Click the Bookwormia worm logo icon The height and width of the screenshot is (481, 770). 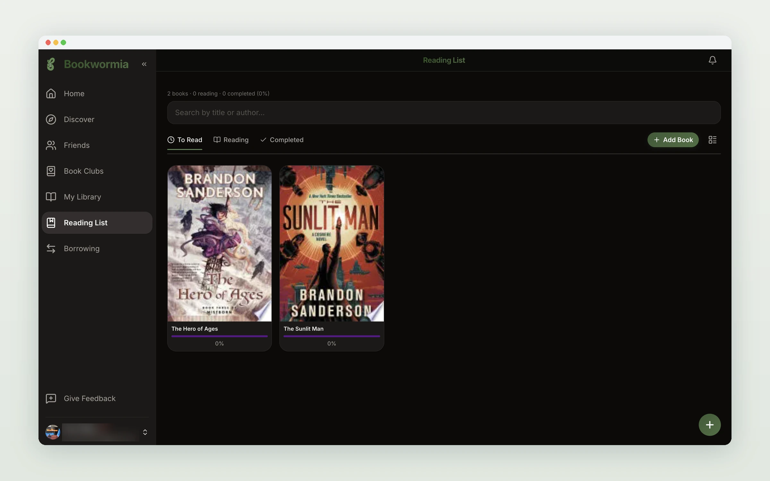(51, 64)
